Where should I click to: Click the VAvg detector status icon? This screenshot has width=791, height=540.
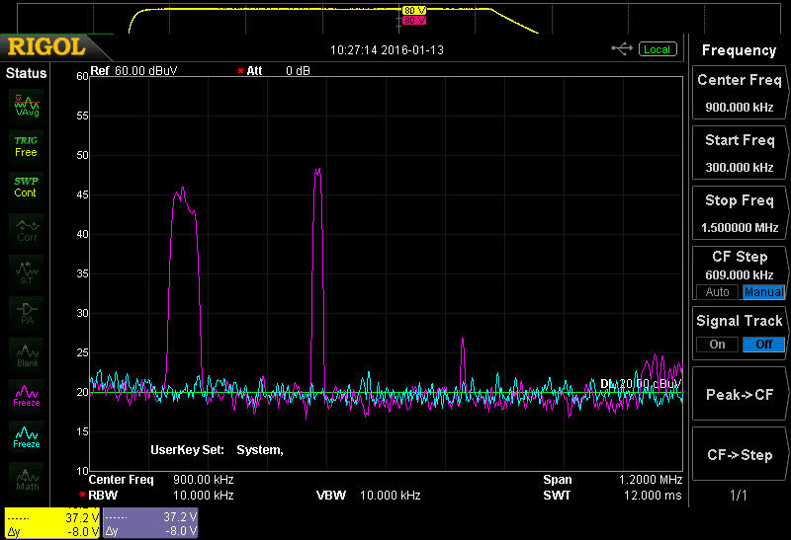[27, 104]
